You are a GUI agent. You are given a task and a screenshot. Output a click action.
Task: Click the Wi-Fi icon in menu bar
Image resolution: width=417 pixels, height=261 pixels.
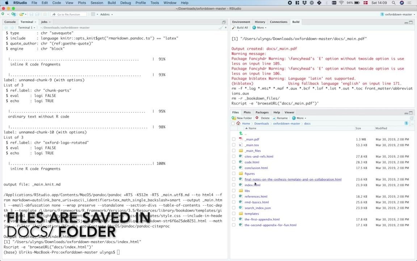[341, 3]
